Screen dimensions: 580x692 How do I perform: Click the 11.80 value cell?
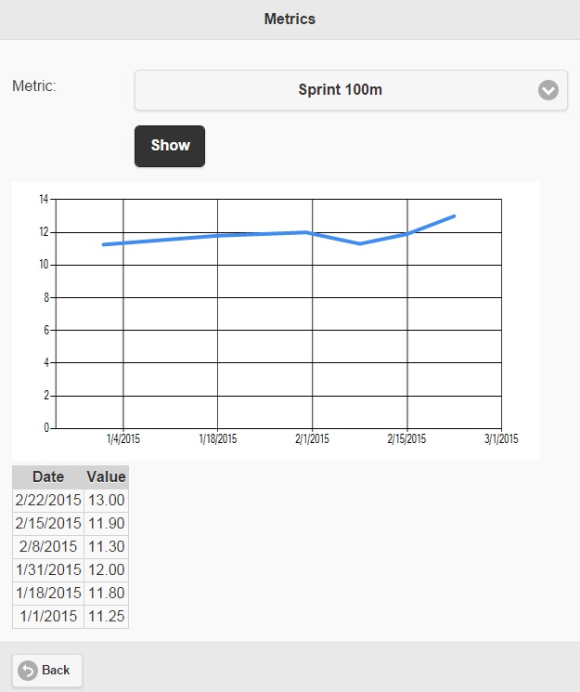[107, 594]
